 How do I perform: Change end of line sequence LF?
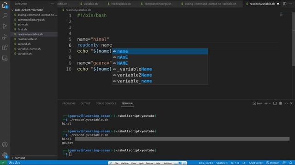(244, 163)
